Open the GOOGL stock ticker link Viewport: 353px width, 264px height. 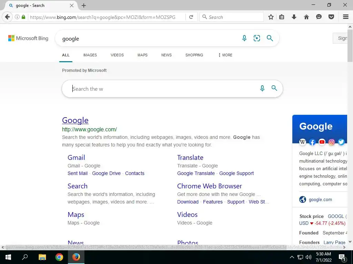336,216
